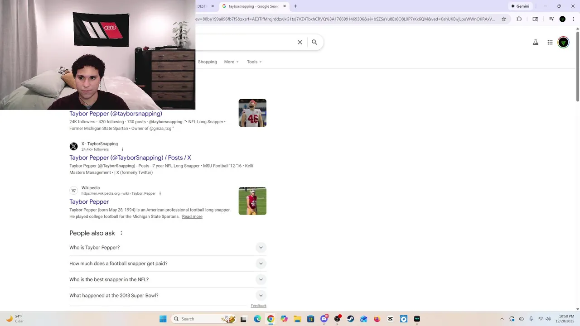Open three-dot options next to People also ask
This screenshot has height=326, width=580.
click(x=121, y=233)
